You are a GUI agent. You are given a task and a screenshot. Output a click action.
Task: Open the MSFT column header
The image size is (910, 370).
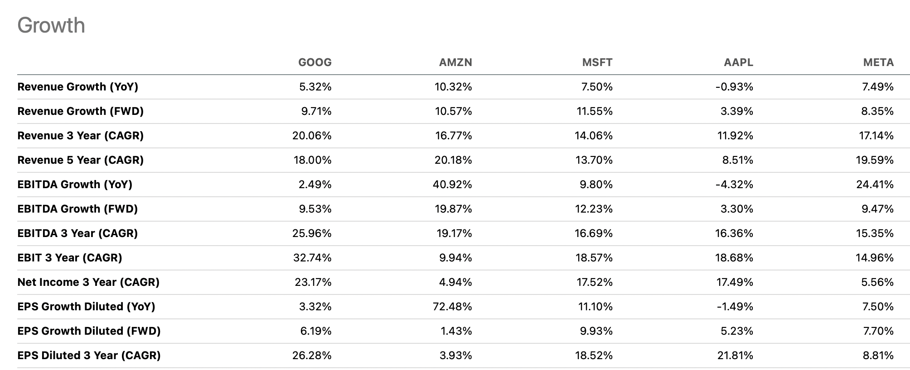click(x=597, y=62)
